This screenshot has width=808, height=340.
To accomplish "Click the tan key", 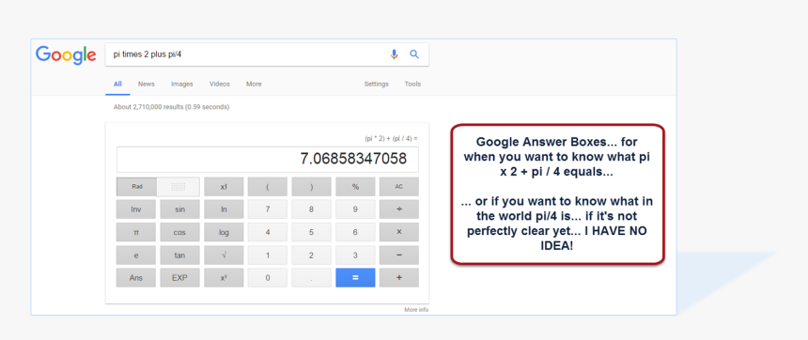I will [x=179, y=255].
